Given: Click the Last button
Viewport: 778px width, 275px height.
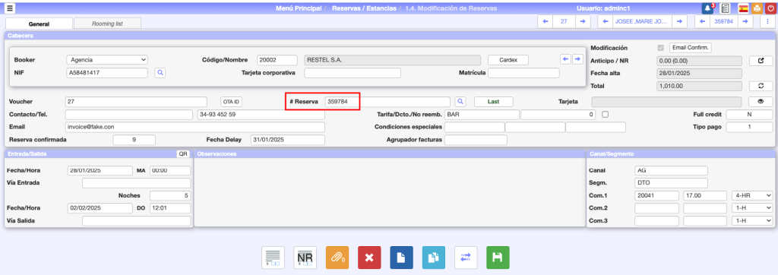Looking at the screenshot, I should pyautogui.click(x=494, y=101).
